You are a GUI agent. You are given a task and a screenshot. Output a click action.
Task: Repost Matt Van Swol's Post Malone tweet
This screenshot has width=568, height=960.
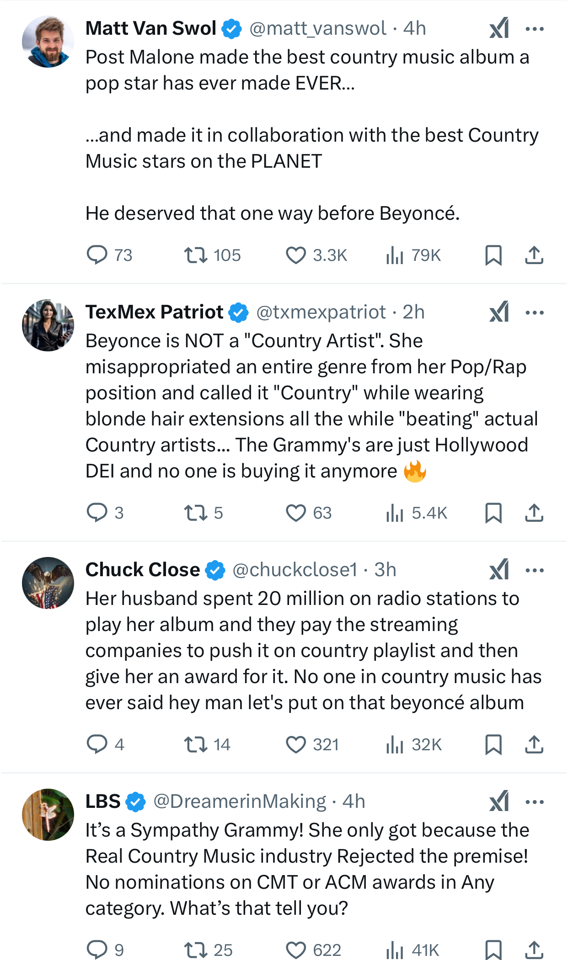[196, 255]
